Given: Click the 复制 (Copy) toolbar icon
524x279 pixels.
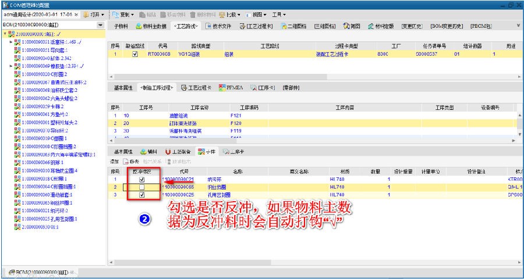Looking at the screenshot, I should pos(116,14).
